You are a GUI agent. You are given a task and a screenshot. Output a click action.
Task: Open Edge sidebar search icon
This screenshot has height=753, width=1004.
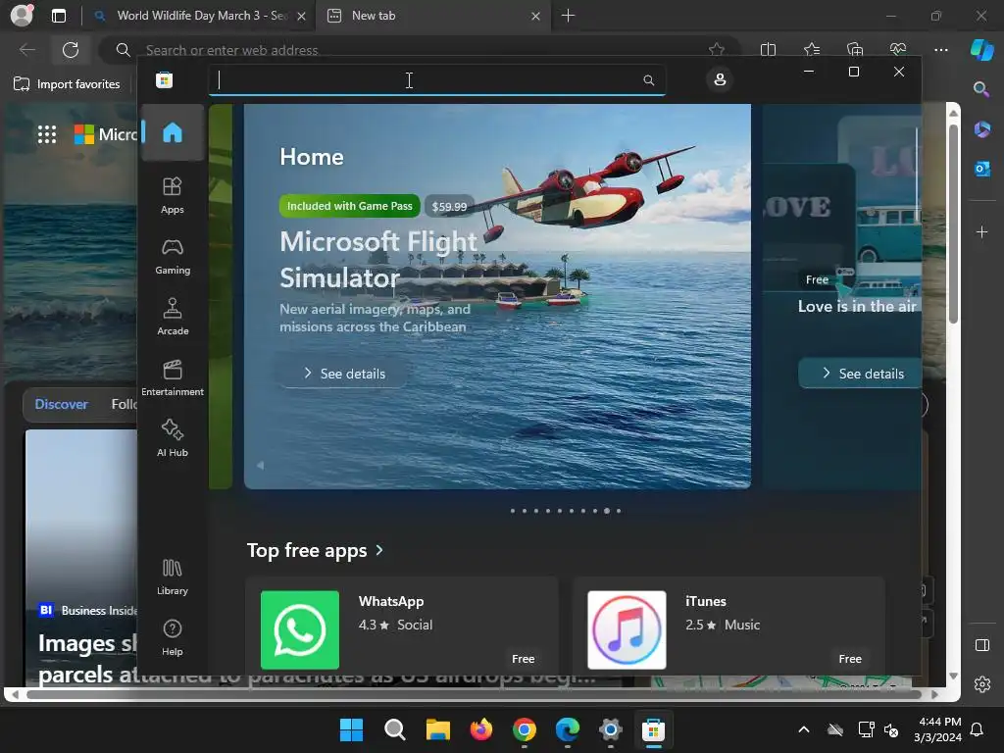981,89
